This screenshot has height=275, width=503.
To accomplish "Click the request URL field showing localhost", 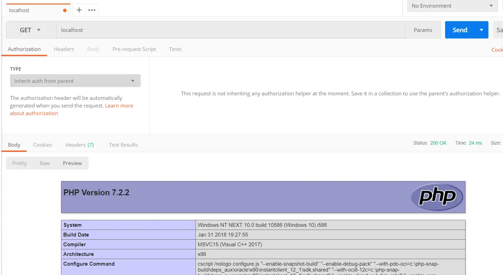I will click(231, 30).
